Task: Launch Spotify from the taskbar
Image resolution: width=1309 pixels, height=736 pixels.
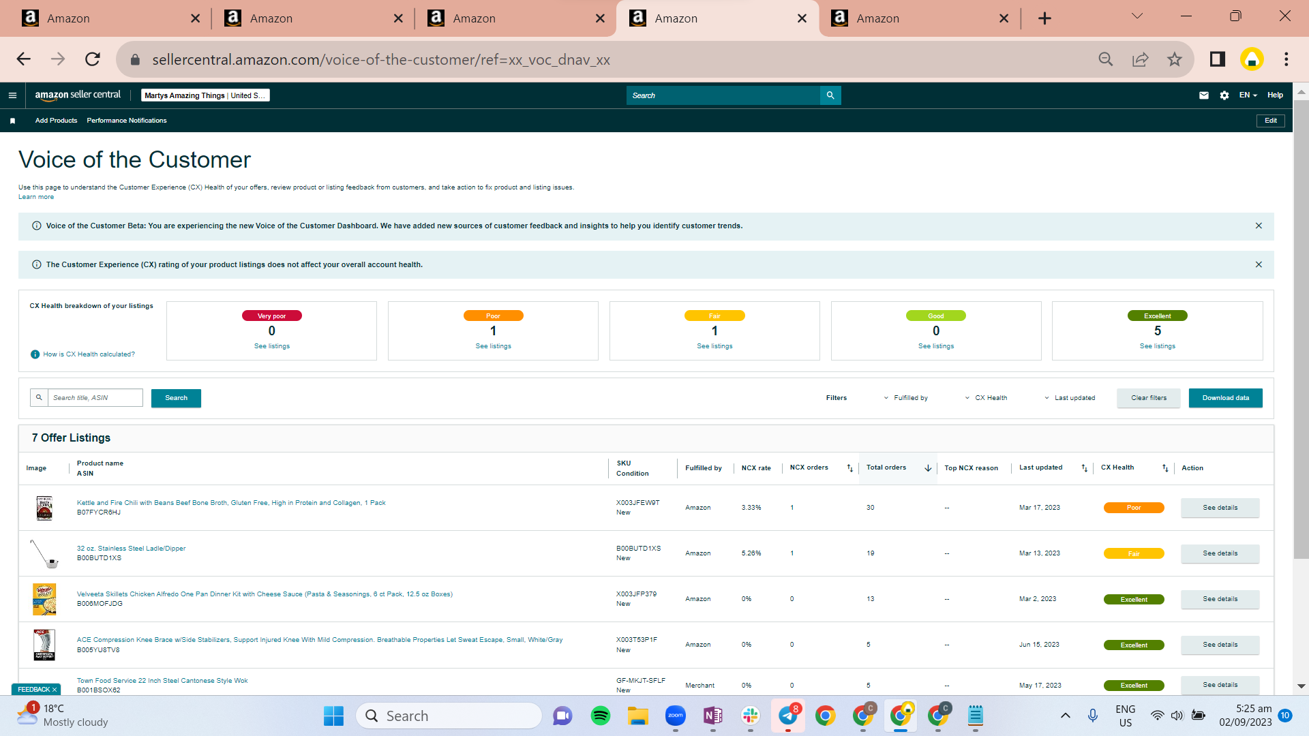Action: point(600,716)
